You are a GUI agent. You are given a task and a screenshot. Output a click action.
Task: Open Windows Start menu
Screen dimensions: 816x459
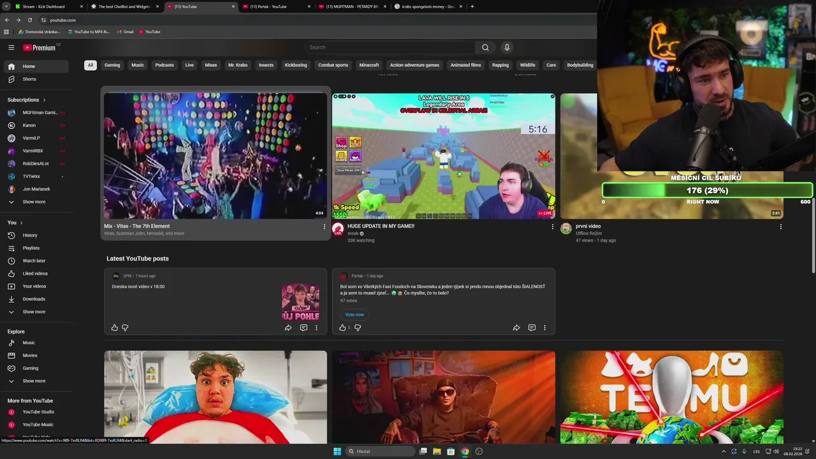[337, 451]
